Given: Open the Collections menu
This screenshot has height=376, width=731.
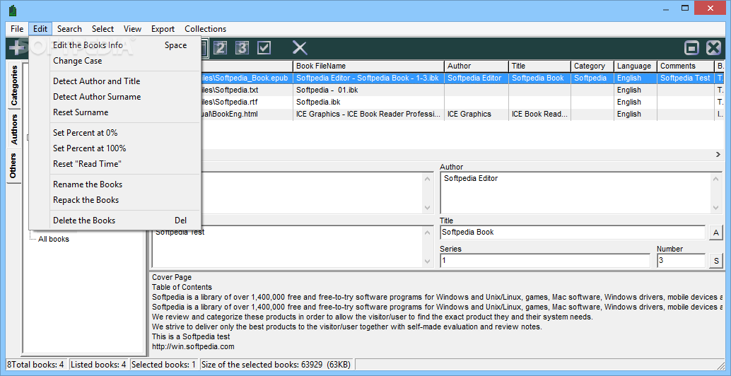Looking at the screenshot, I should coord(205,29).
